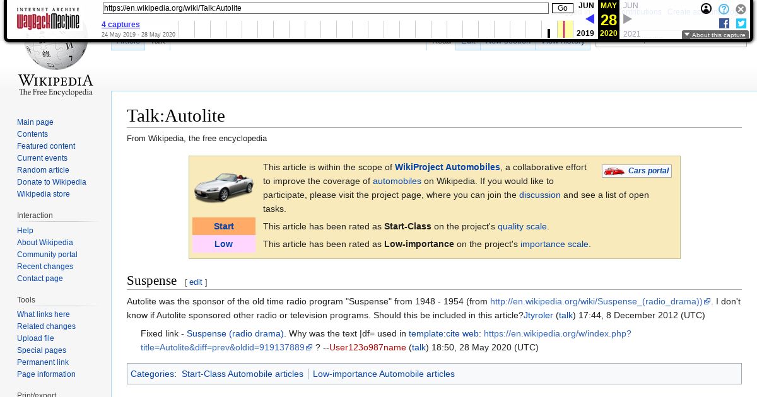757x397 pixels.
Task: Open Contents sidebar link
Action: [x=32, y=134]
